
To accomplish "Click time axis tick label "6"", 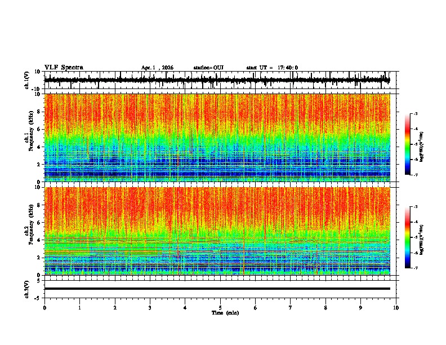I will (256, 308).
